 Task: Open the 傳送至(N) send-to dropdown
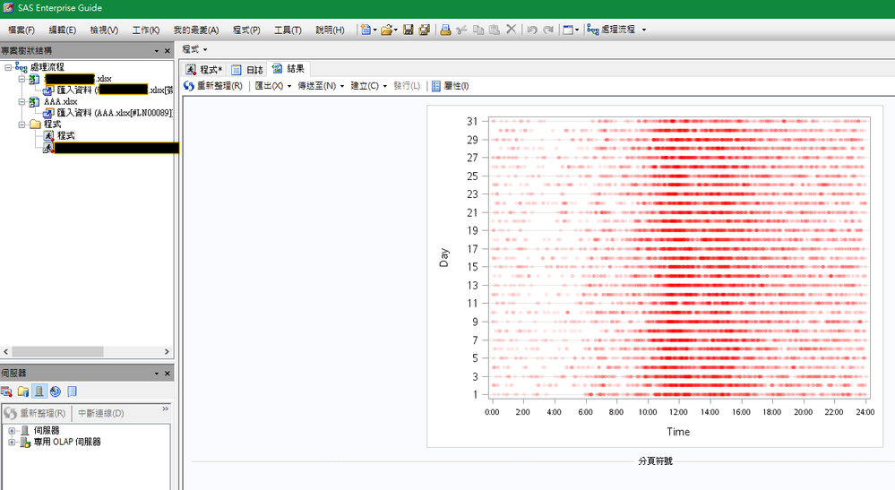(321, 86)
